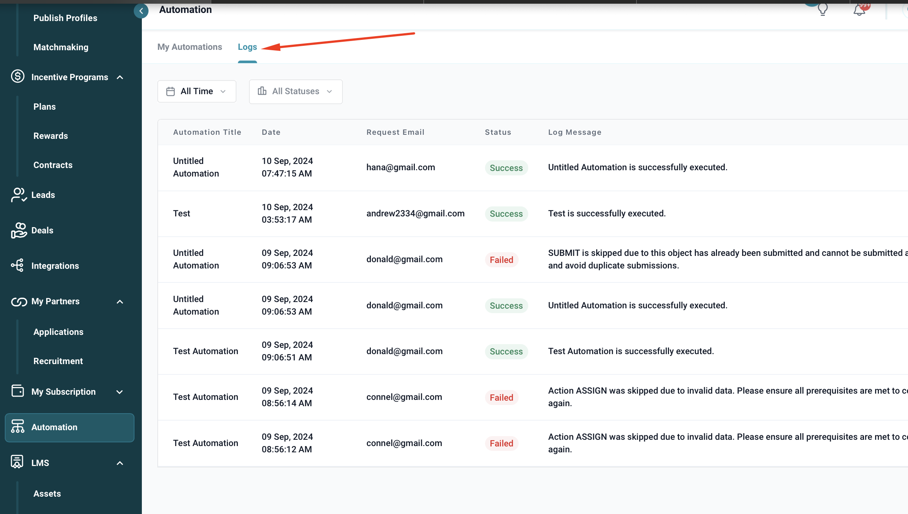Click the Leads sidebar icon
Viewport: 908px width, 514px height.
click(18, 195)
